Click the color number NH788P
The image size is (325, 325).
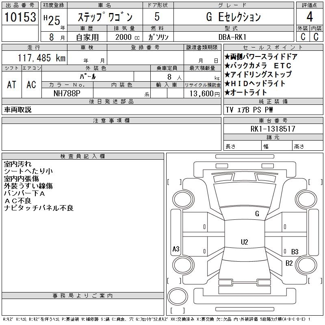(x=67, y=93)
